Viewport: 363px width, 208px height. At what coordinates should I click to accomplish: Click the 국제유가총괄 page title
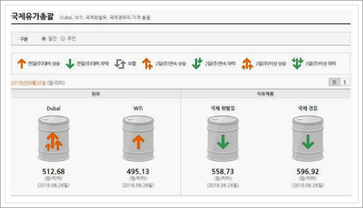pyautogui.click(x=33, y=16)
